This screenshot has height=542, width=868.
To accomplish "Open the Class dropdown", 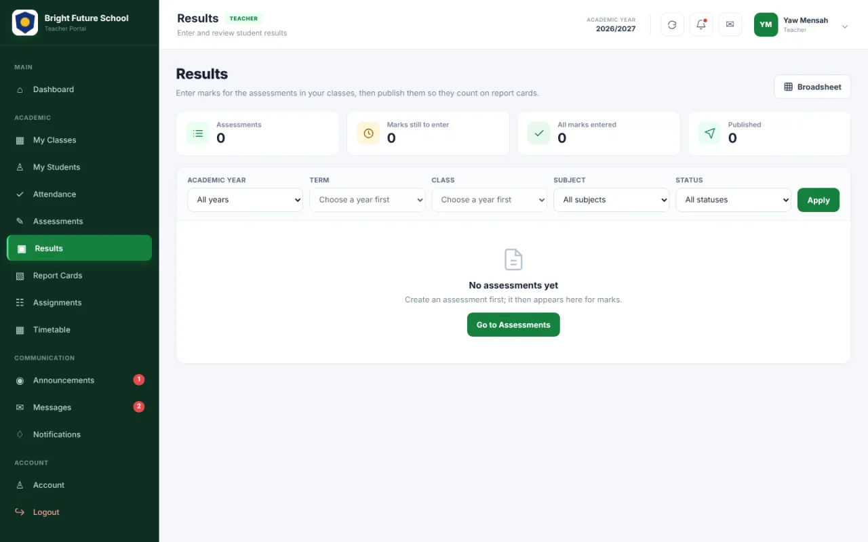I will pyautogui.click(x=489, y=200).
